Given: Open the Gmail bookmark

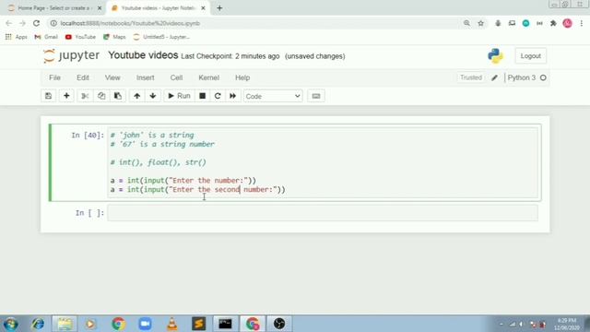Looking at the screenshot, I should (x=46, y=37).
